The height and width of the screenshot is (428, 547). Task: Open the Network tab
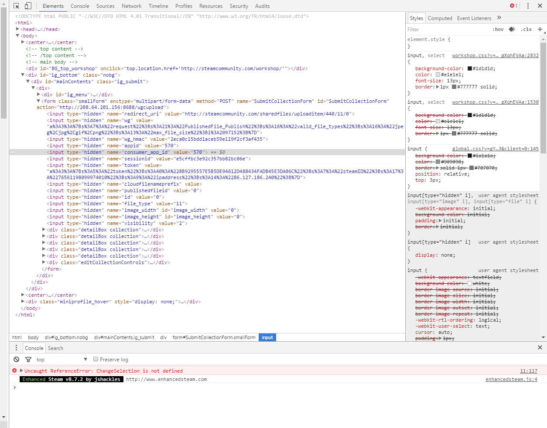click(x=131, y=6)
